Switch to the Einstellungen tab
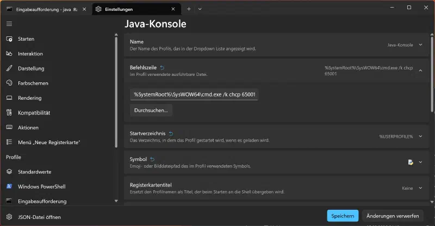The height and width of the screenshot is (226, 435). pyautogui.click(x=136, y=9)
